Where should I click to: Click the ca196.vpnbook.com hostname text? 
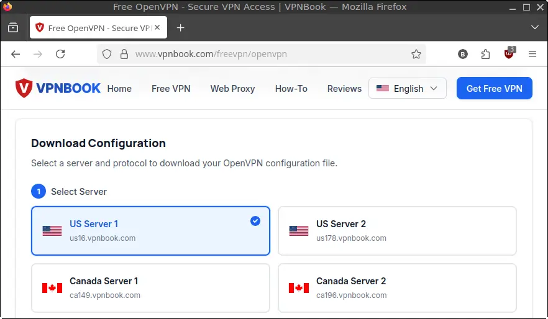tap(351, 295)
